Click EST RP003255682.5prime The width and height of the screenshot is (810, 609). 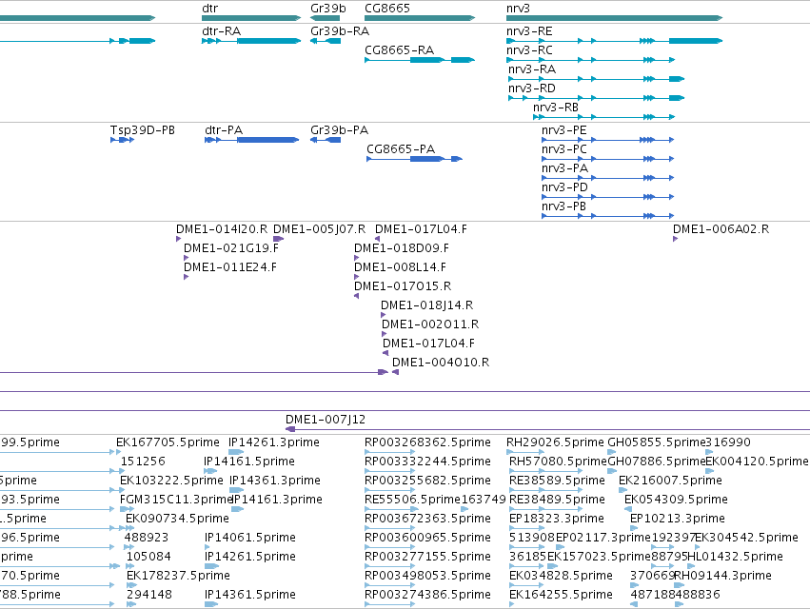click(427, 481)
